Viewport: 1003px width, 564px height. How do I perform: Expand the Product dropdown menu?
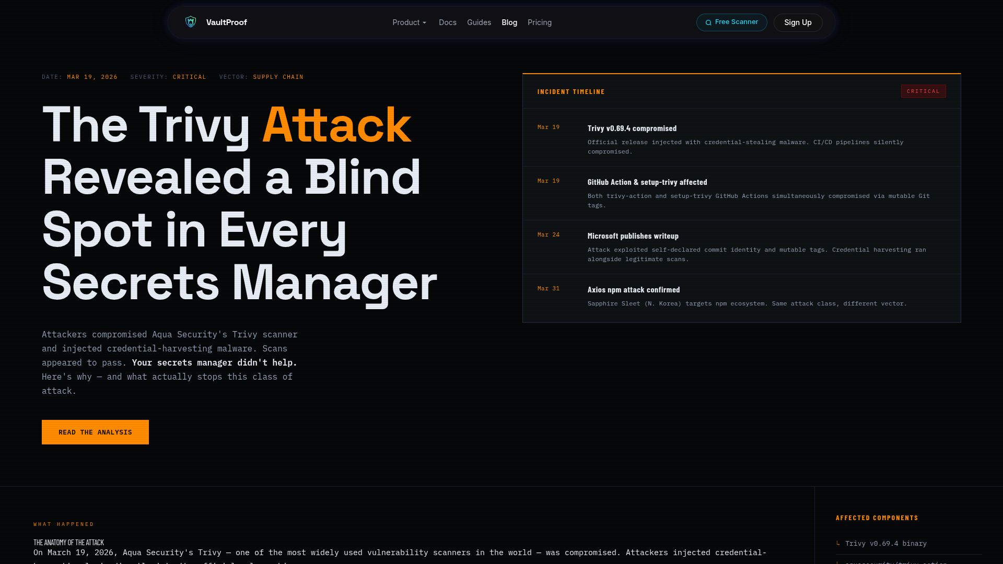[410, 22]
